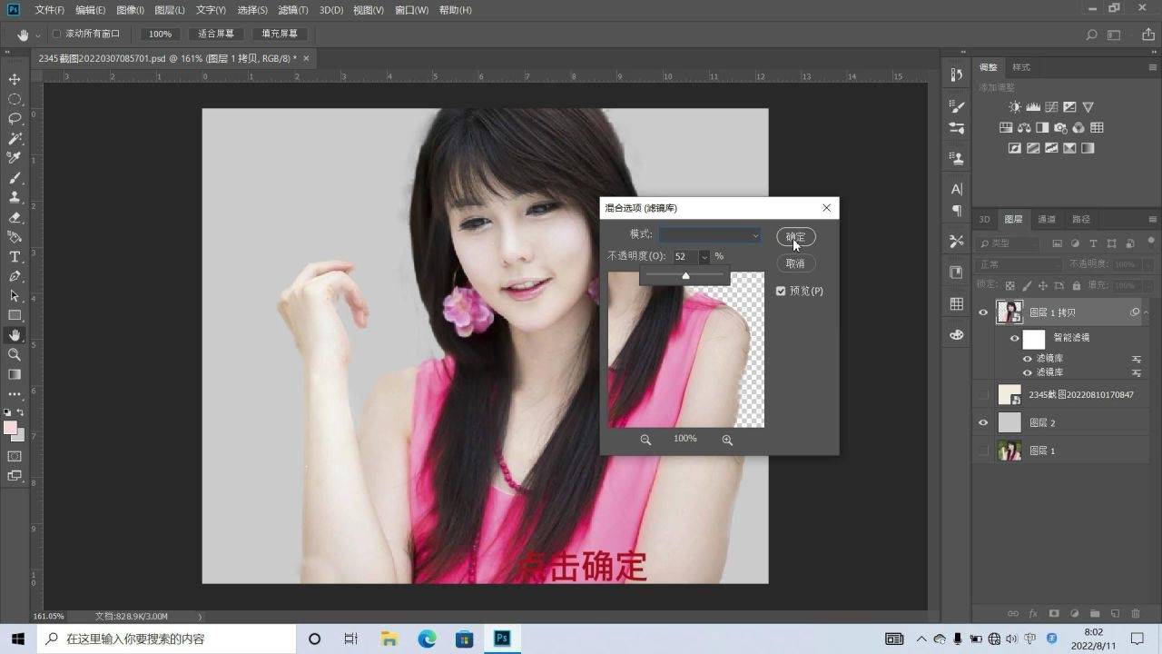1162x654 pixels.
Task: Toggle the 预览 preview checkbox
Action: pos(781,292)
